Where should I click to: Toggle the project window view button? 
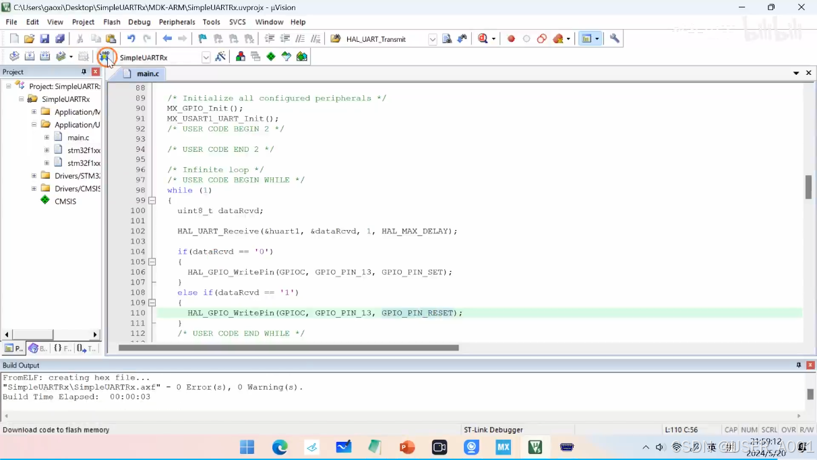[586, 39]
